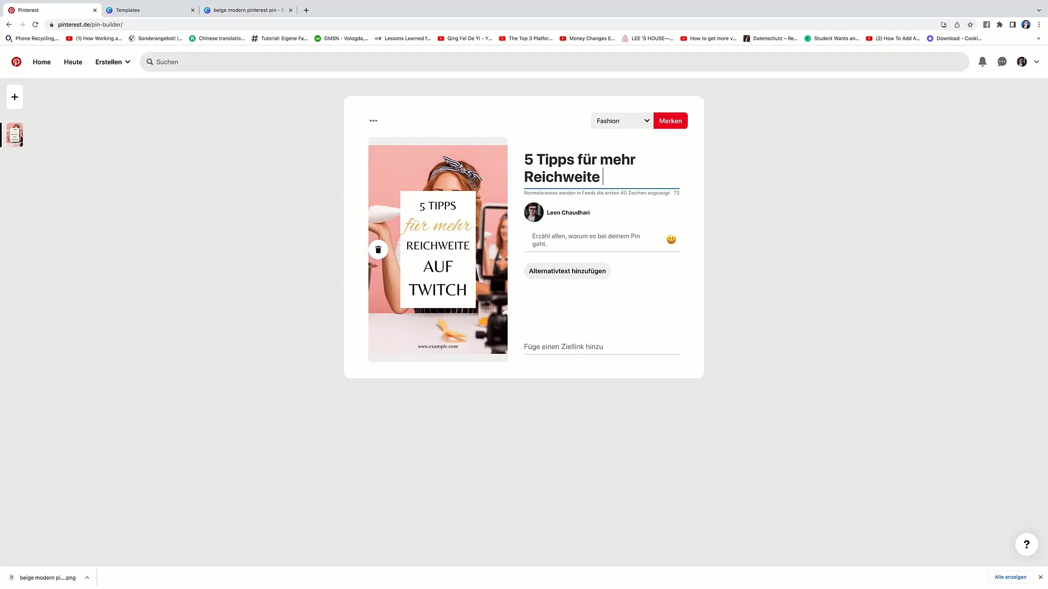1048x589 pixels.
Task: Go to Home in Pinterest nav
Action: pos(41,62)
